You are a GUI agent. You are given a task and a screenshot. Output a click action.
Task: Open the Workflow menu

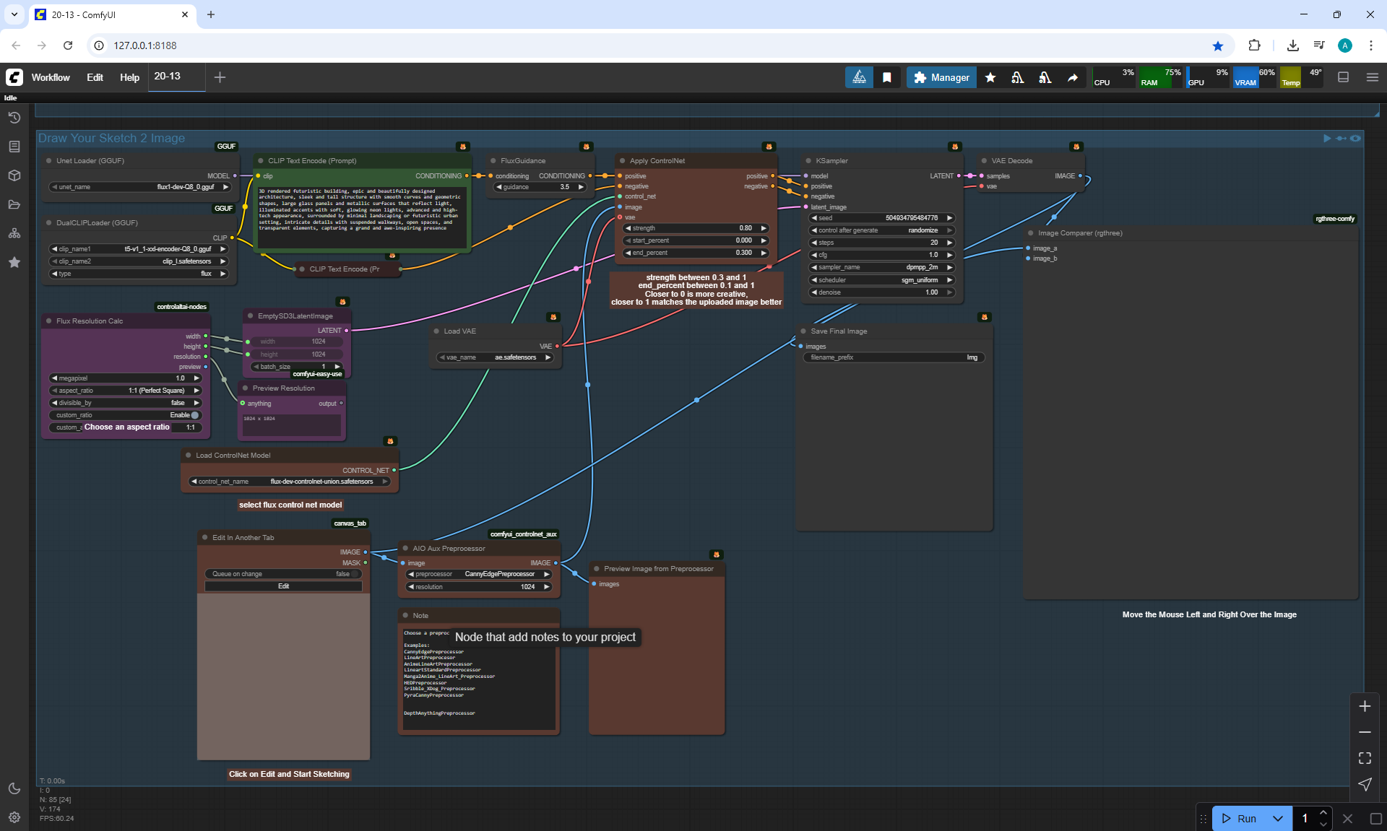click(51, 77)
